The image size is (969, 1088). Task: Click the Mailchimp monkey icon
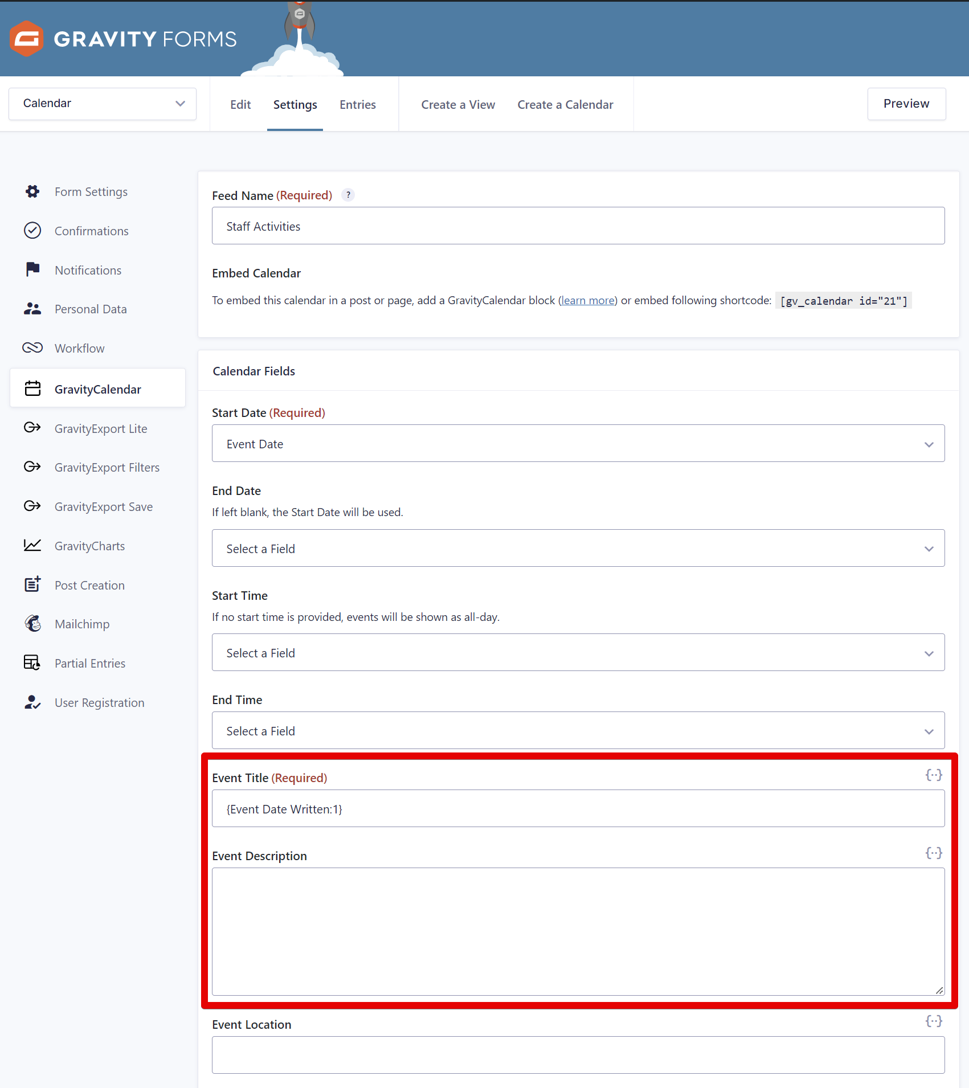click(32, 624)
